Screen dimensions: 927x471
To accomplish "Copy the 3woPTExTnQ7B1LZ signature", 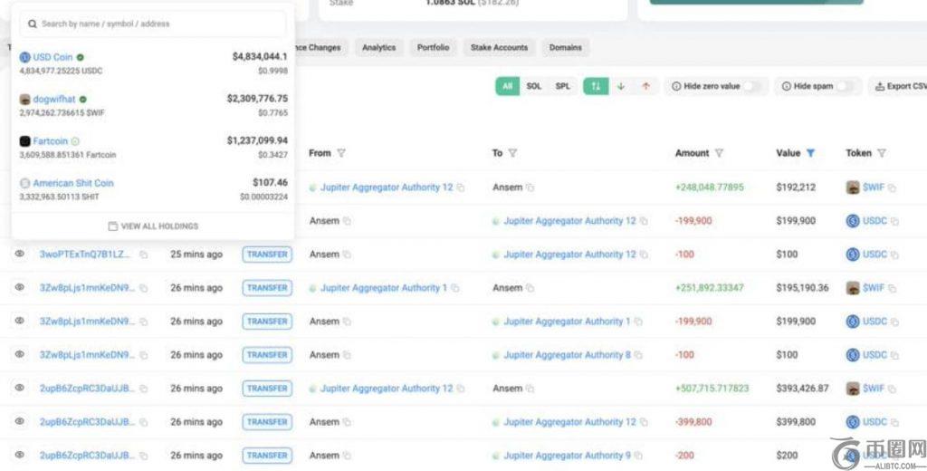I will (143, 255).
